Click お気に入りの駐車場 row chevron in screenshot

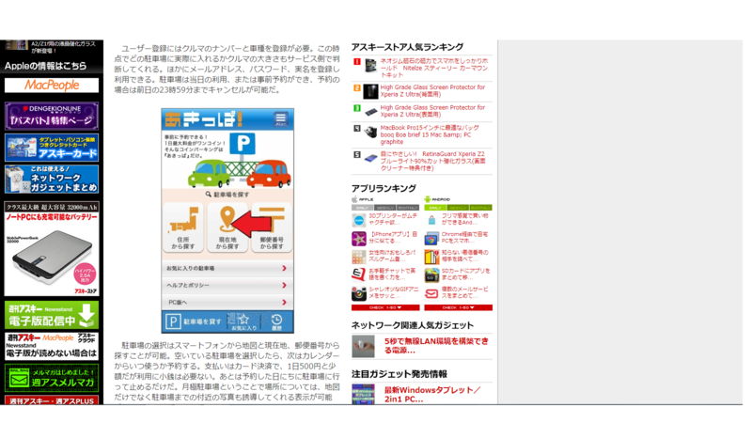pos(284,268)
